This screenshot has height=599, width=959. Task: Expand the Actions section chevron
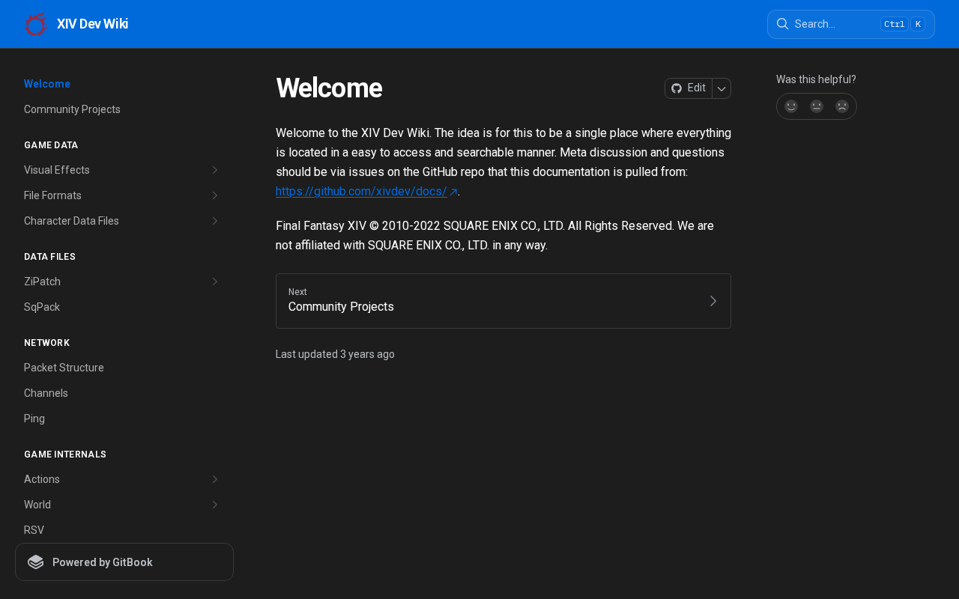pyautogui.click(x=214, y=479)
